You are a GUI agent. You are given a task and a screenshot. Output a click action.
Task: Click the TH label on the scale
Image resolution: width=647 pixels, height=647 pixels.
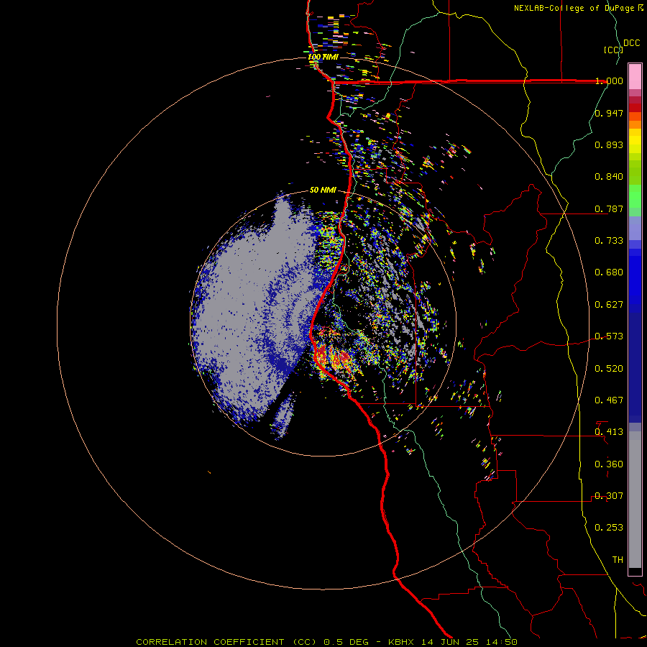coord(618,560)
